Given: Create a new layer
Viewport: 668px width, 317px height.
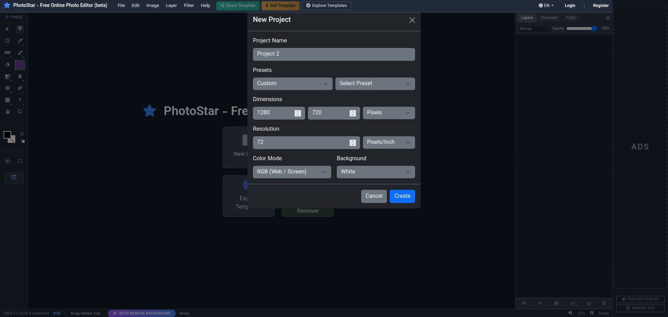Looking at the screenshot, I should [589, 303].
